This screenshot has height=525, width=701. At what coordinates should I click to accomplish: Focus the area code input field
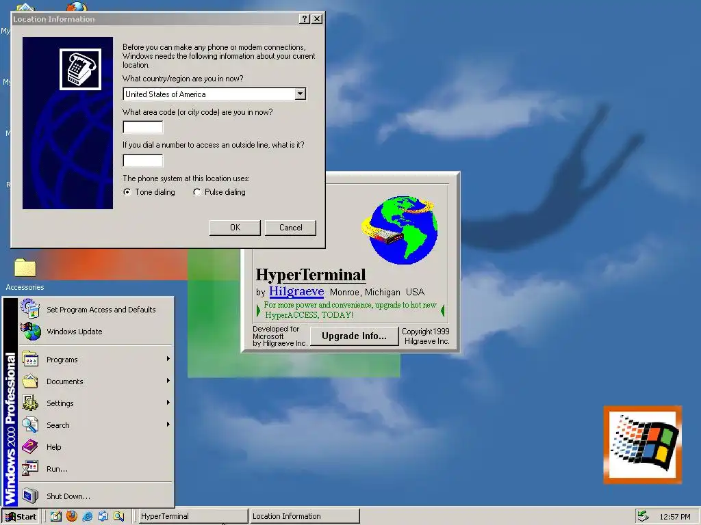(143, 127)
